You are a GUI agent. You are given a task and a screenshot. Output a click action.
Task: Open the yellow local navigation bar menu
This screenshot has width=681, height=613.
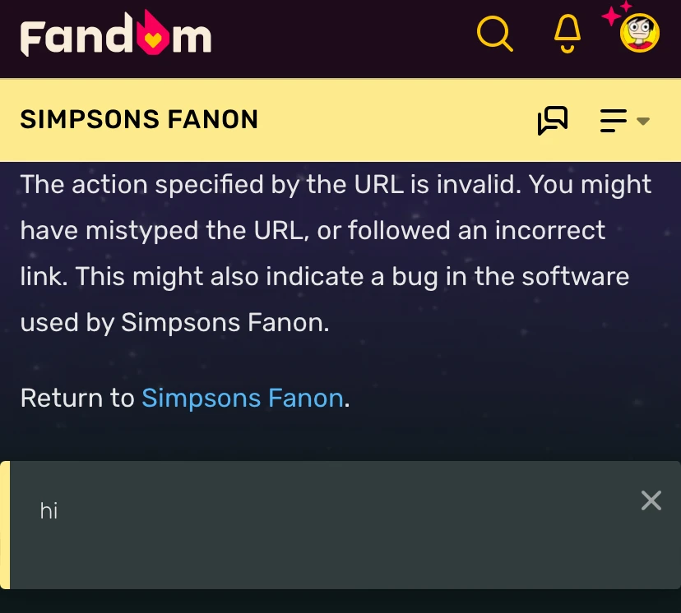tap(613, 120)
